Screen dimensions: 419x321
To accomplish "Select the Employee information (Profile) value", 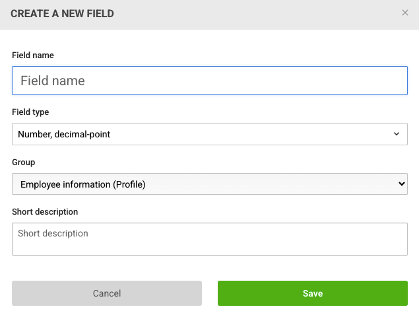I will click(x=83, y=184).
